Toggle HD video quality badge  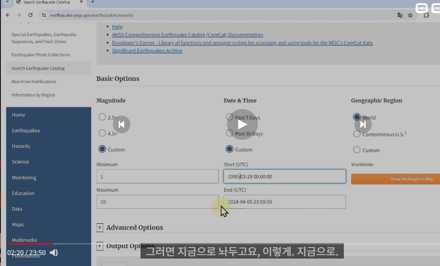pos(422,8)
